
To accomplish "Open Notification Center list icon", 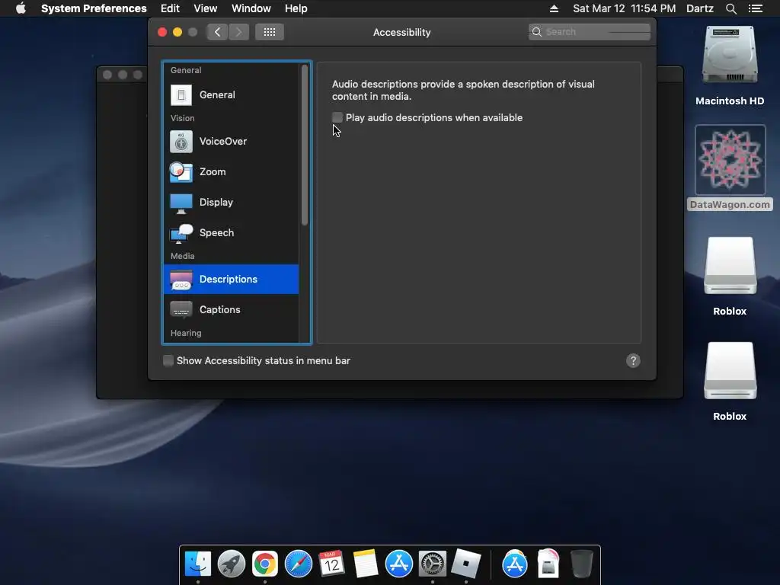I will (x=755, y=8).
